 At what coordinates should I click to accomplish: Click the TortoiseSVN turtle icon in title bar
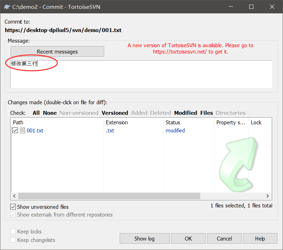[7, 7]
